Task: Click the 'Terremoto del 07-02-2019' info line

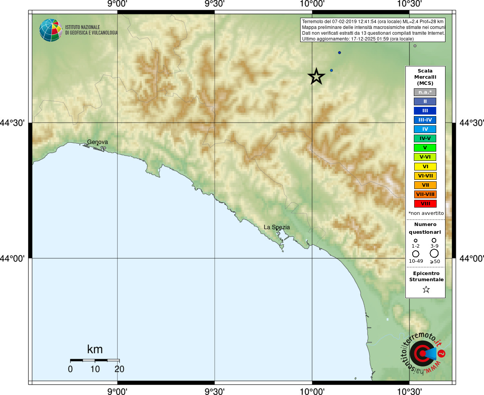Action: (x=373, y=22)
